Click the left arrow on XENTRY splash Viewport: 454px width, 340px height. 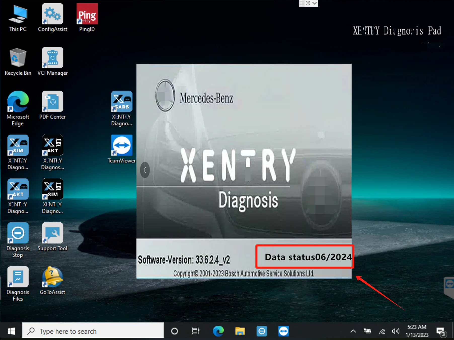pyautogui.click(x=145, y=170)
